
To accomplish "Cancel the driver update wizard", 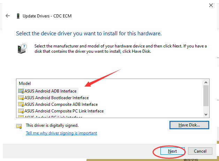I will tap(200, 151).
